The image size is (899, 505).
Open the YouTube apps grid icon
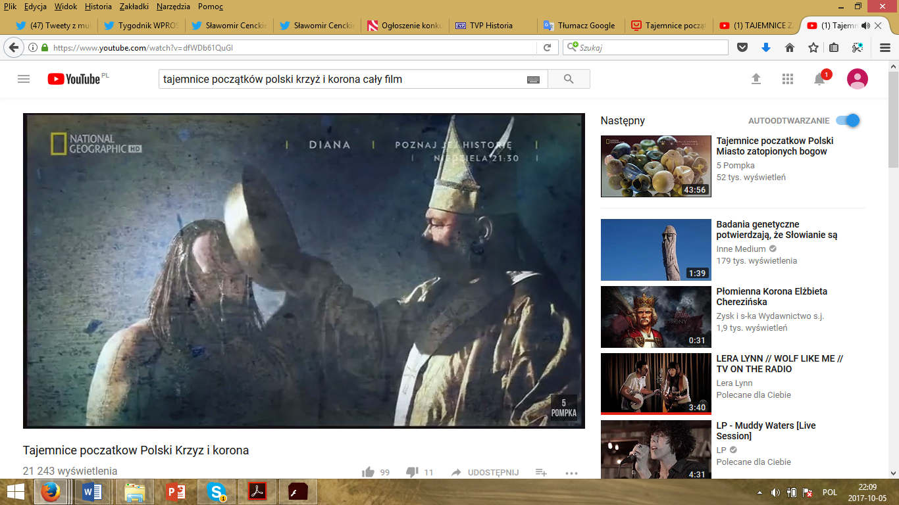(788, 79)
